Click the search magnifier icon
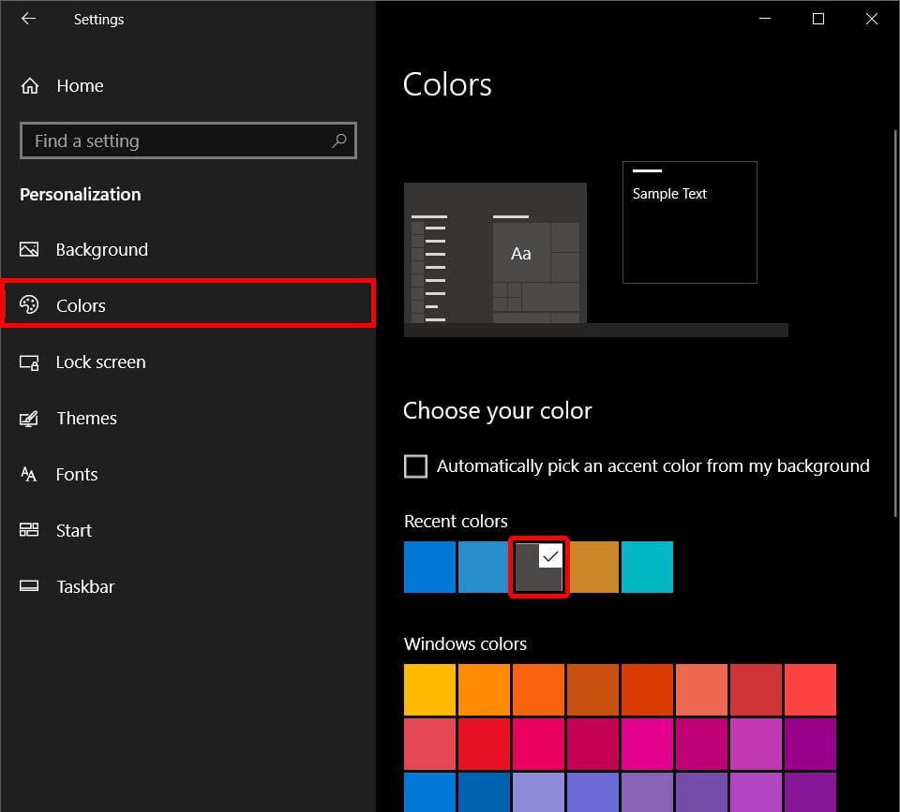The image size is (900, 812). pos(338,141)
